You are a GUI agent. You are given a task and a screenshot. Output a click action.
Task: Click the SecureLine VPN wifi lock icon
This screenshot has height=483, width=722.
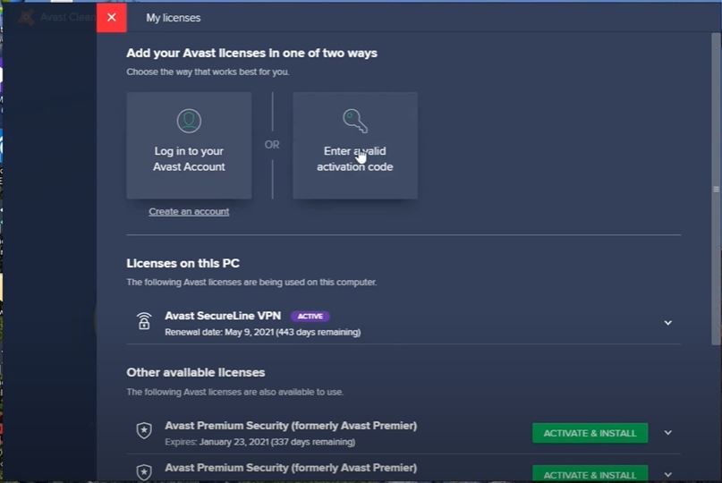(x=144, y=321)
